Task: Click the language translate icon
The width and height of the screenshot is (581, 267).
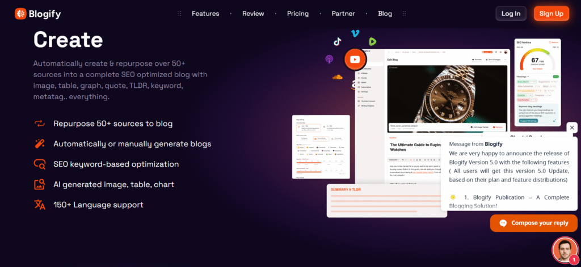Action: click(40, 205)
